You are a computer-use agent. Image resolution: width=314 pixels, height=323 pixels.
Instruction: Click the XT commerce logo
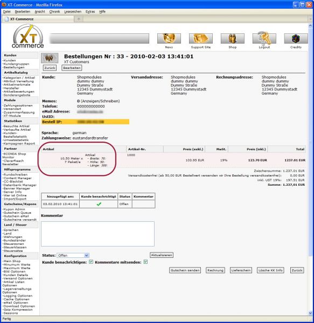click(x=28, y=37)
